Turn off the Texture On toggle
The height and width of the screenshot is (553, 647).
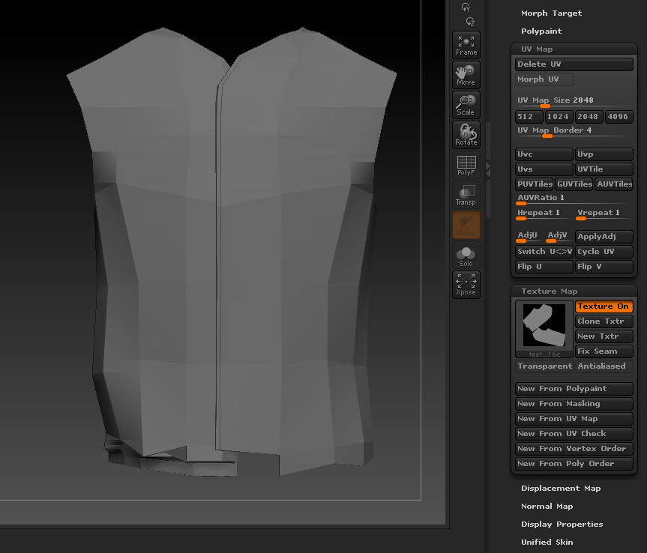[x=604, y=306]
